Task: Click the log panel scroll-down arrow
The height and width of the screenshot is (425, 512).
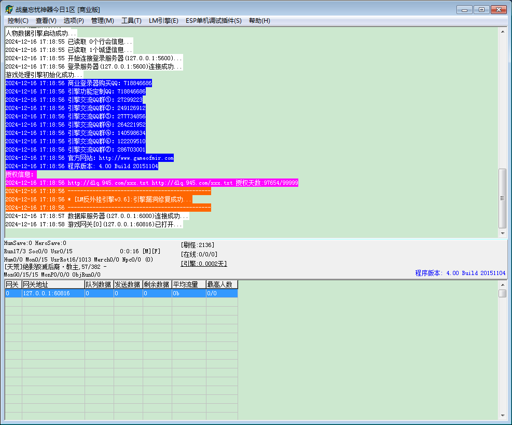Action: coord(503,233)
